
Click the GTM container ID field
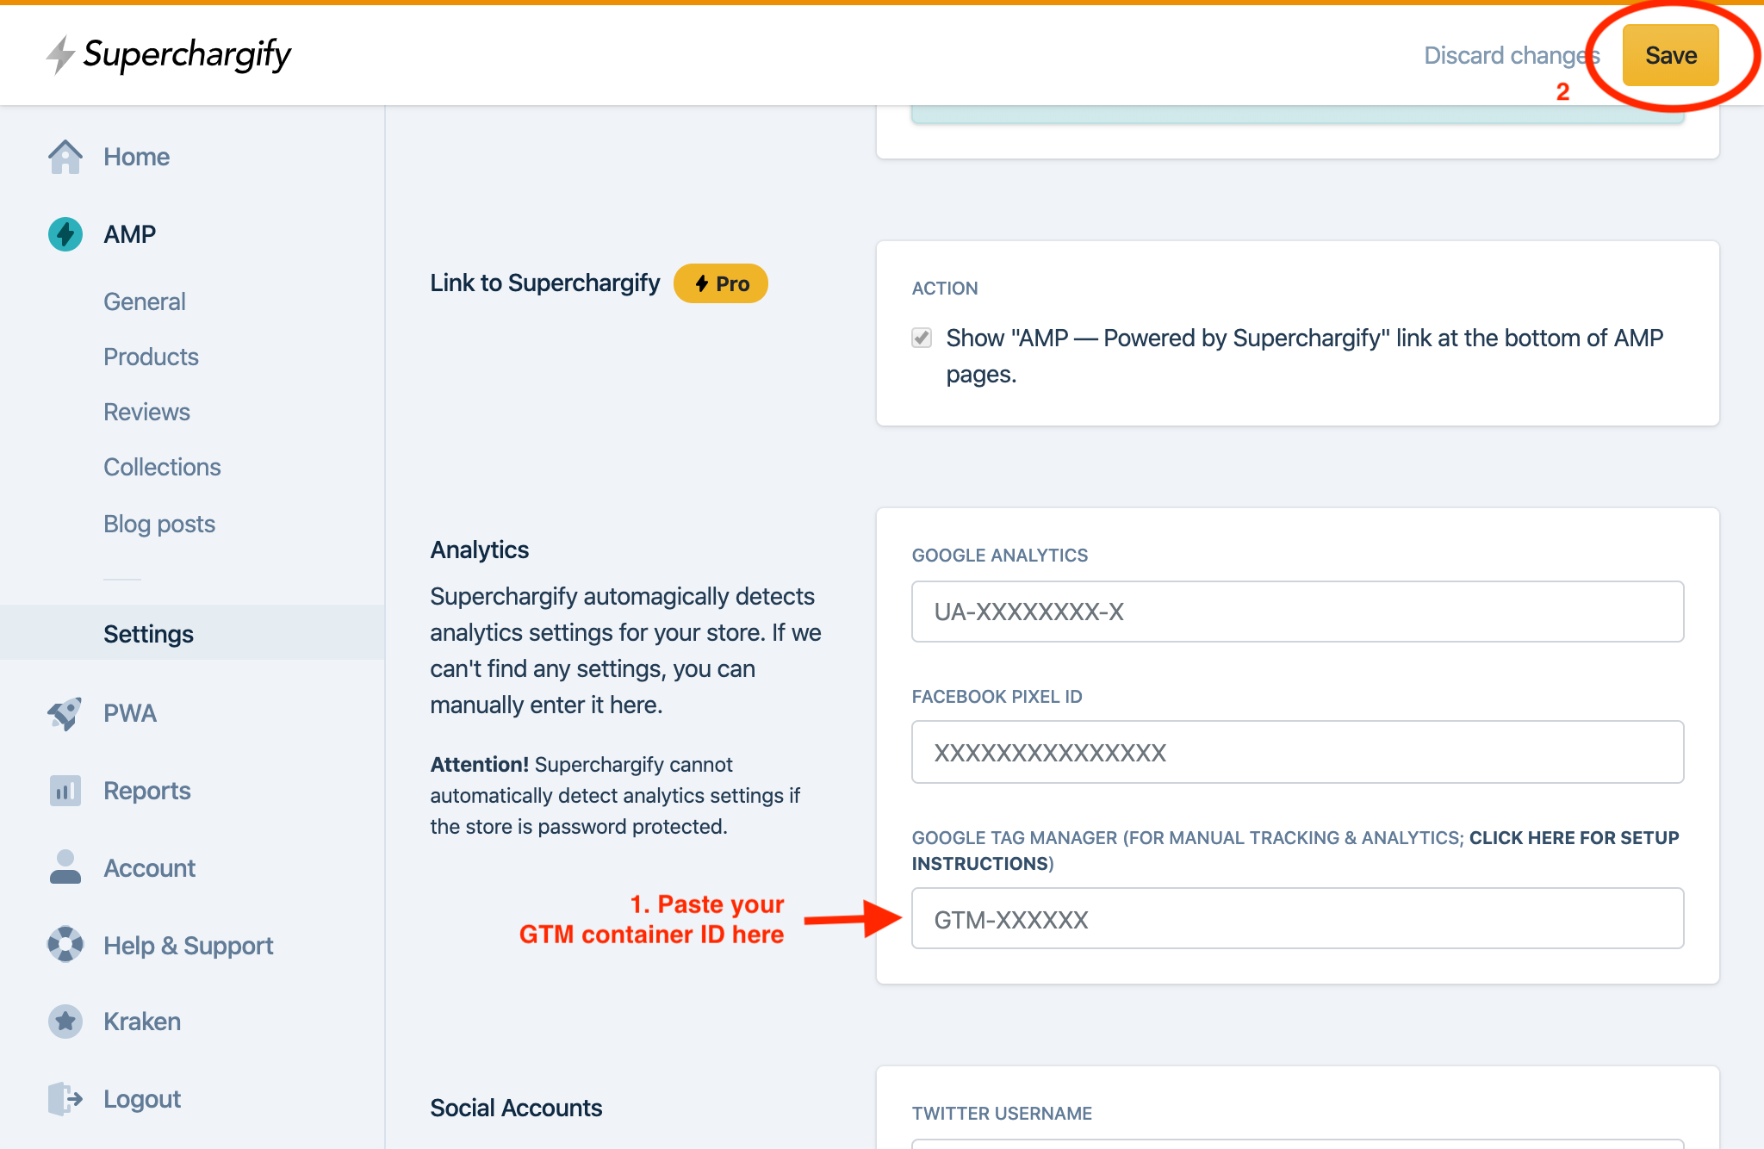click(1297, 919)
